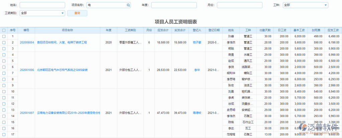
Task: Check the checkbox for row 1
Action: [4, 37]
